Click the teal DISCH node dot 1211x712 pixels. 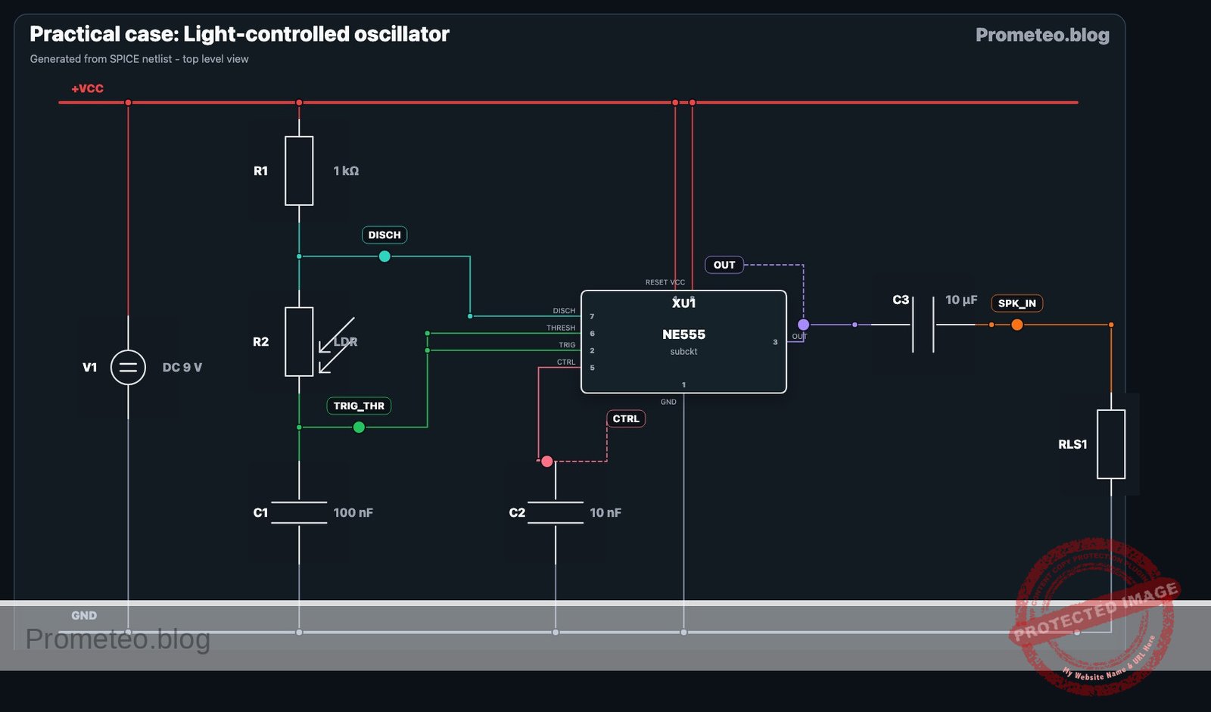point(384,257)
